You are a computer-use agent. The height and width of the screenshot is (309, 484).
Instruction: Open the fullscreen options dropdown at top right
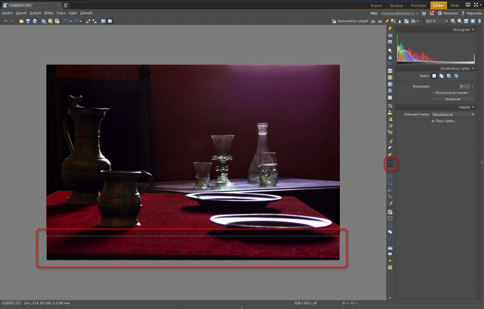[x=481, y=5]
